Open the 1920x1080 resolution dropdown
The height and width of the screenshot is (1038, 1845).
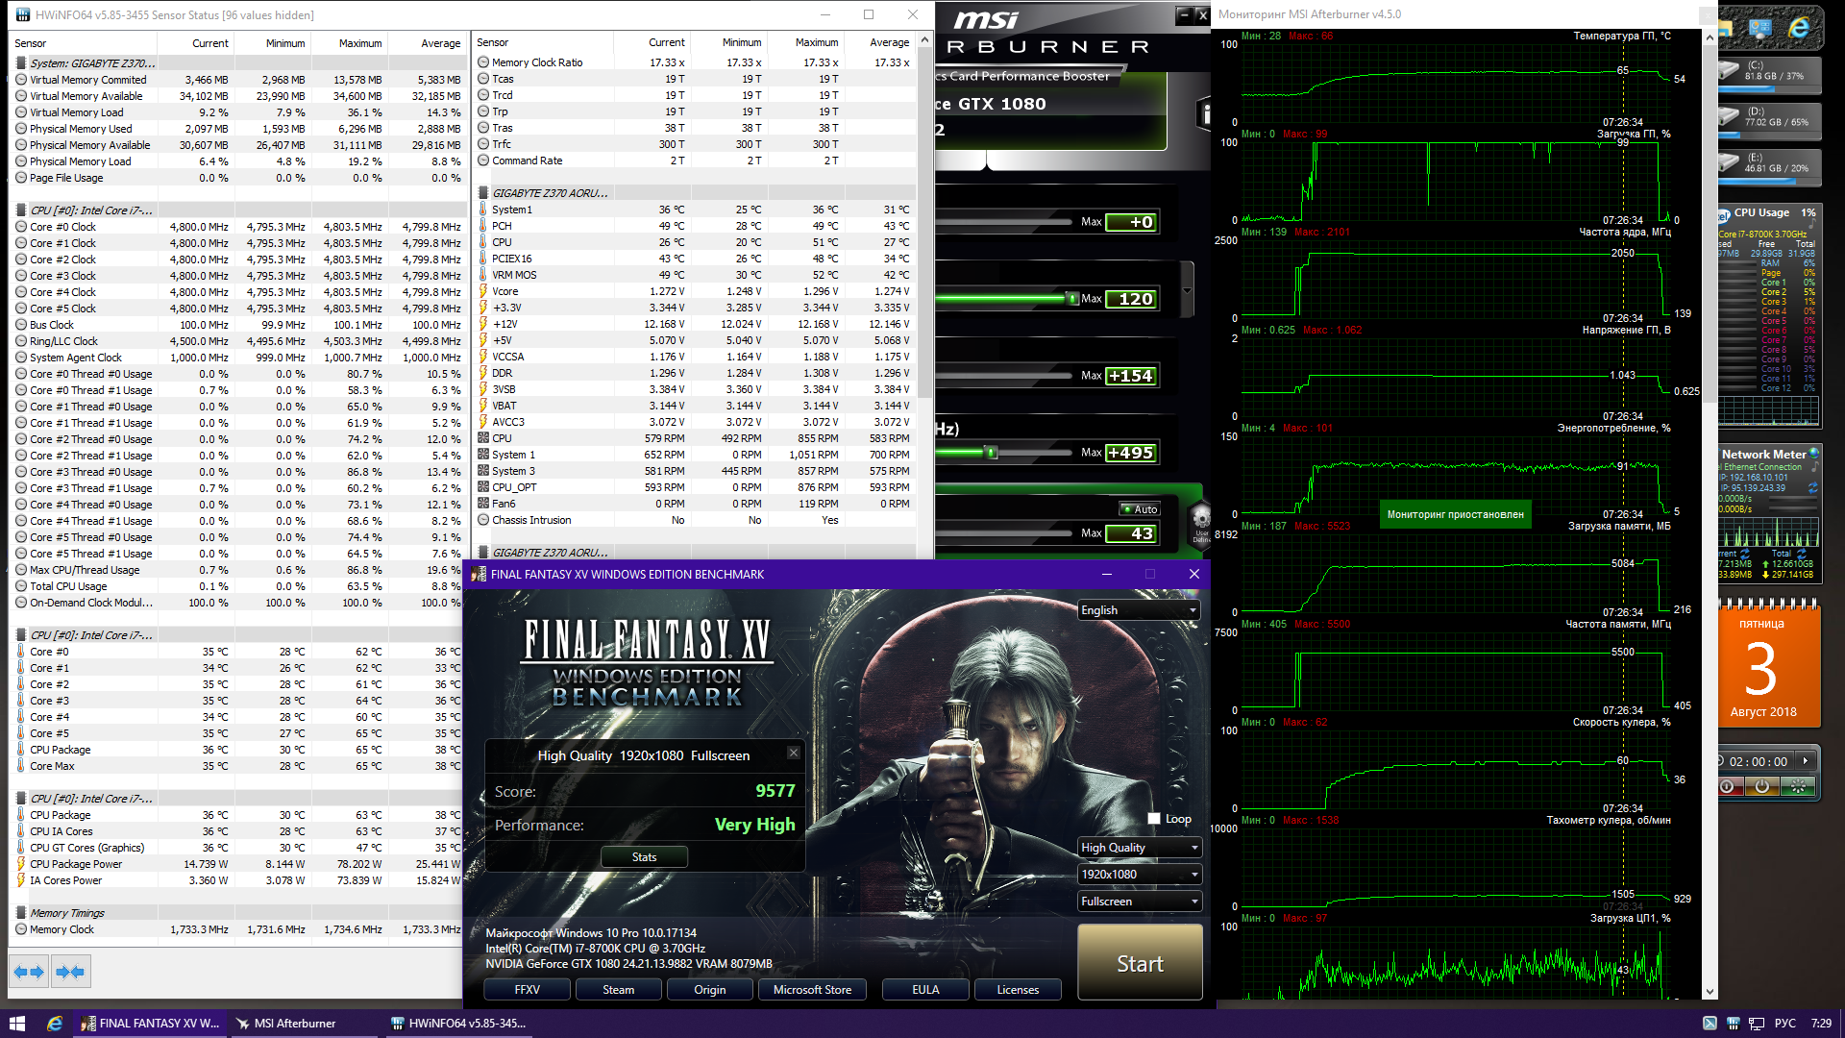pyautogui.click(x=1139, y=875)
